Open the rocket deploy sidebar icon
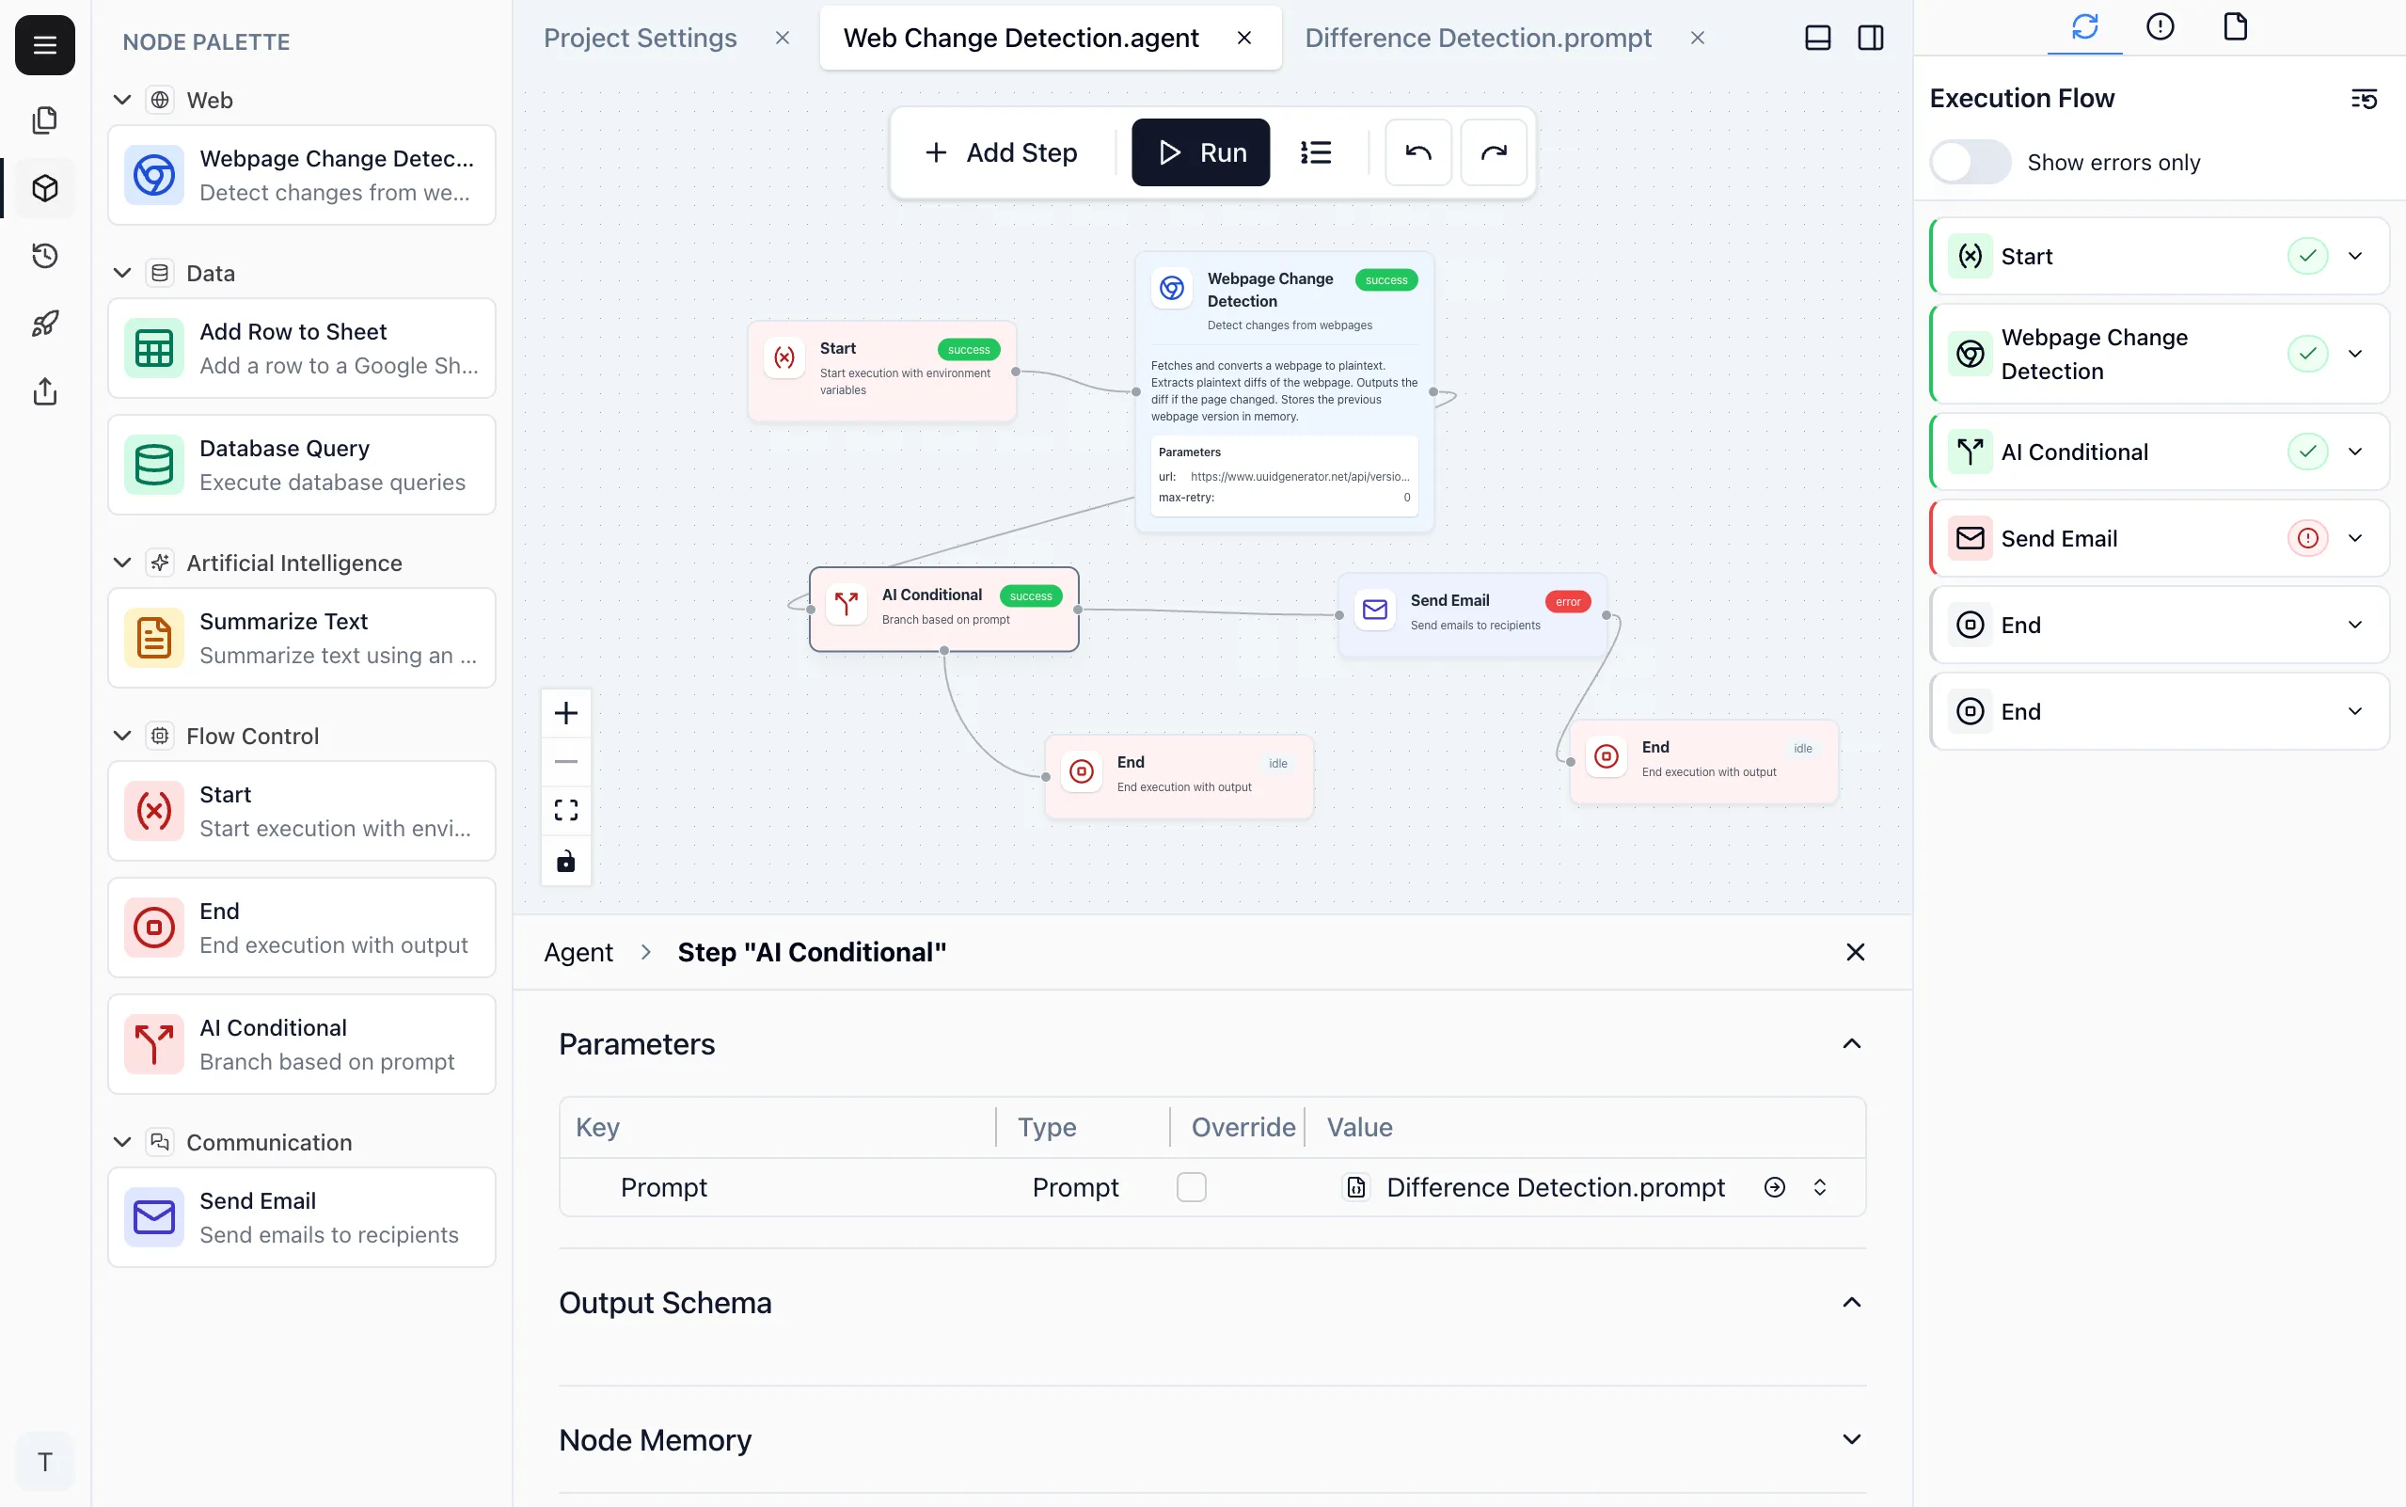This screenshot has height=1507, width=2406. (x=45, y=323)
